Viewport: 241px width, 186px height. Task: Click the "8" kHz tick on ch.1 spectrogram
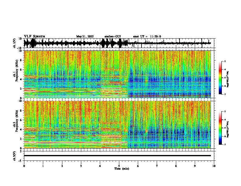(x=21, y=60)
